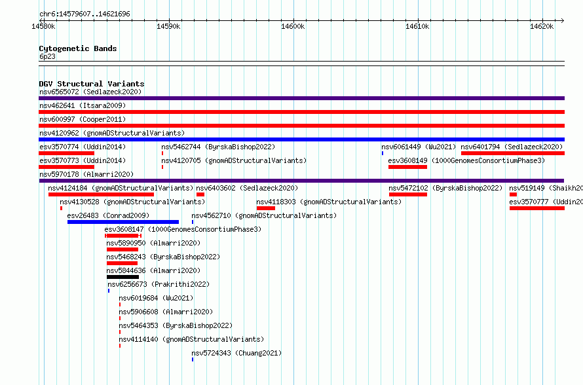Select the red nsv4118303 variant bar
583x385 pixels.
[266, 208]
